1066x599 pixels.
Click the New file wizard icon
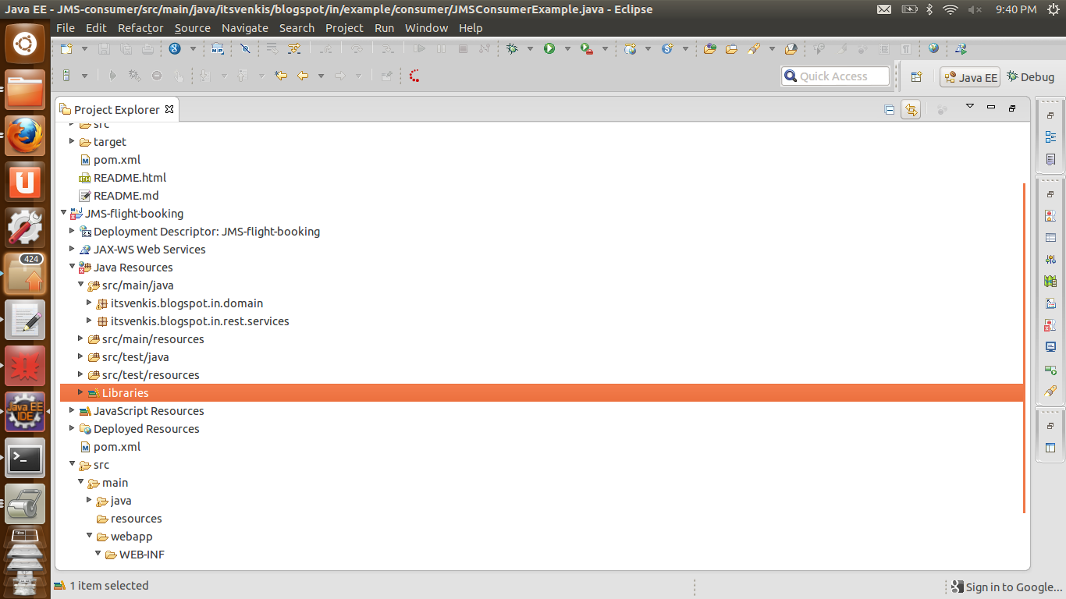pyautogui.click(x=66, y=48)
